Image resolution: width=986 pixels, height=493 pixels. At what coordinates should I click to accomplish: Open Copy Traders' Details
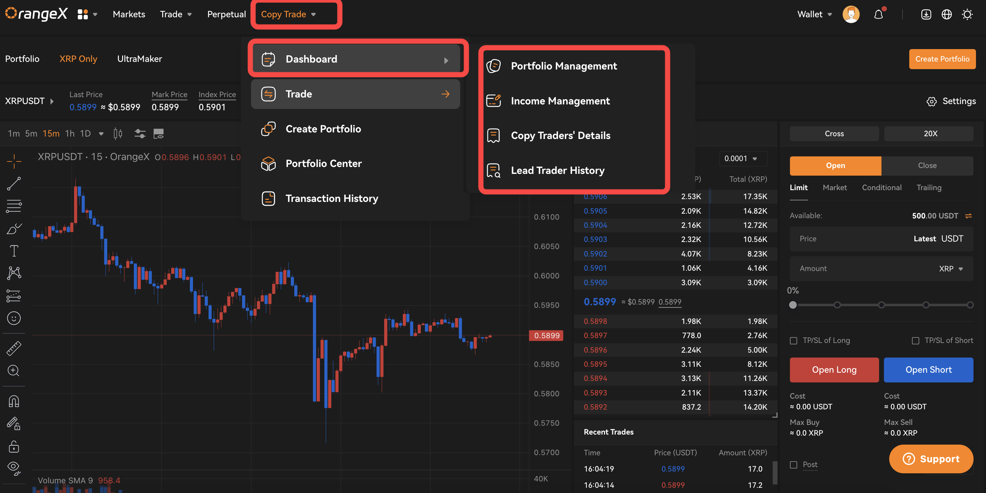pyautogui.click(x=560, y=136)
